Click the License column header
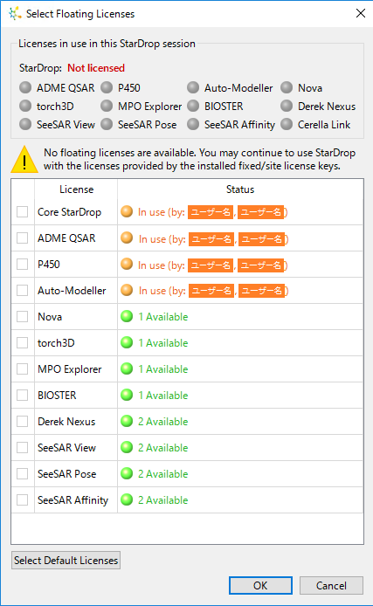The height and width of the screenshot is (606, 373). click(x=76, y=189)
